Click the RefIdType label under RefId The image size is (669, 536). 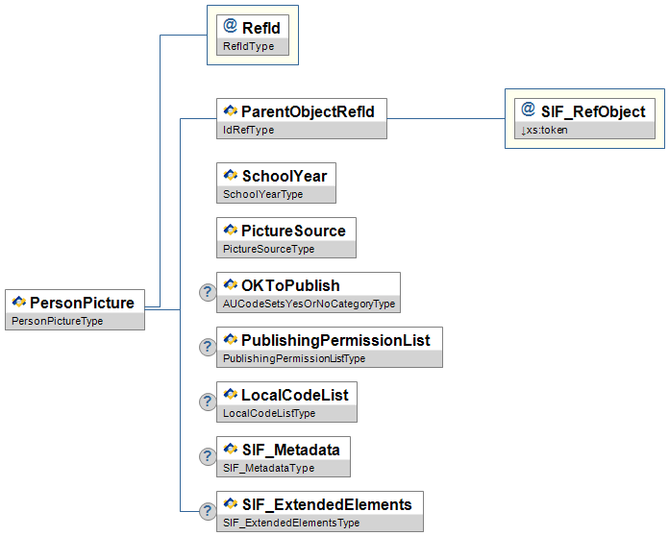247,45
